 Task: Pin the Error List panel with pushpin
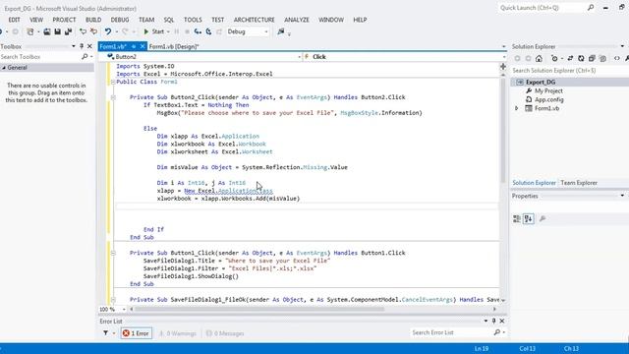493,322
